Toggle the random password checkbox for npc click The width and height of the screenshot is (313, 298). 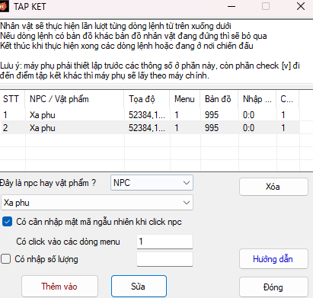tap(7, 222)
